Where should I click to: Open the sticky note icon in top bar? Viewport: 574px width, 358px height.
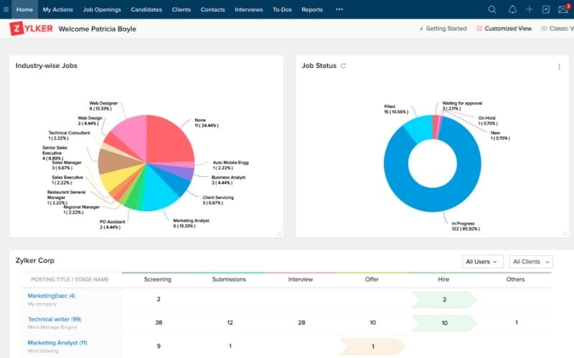546,9
